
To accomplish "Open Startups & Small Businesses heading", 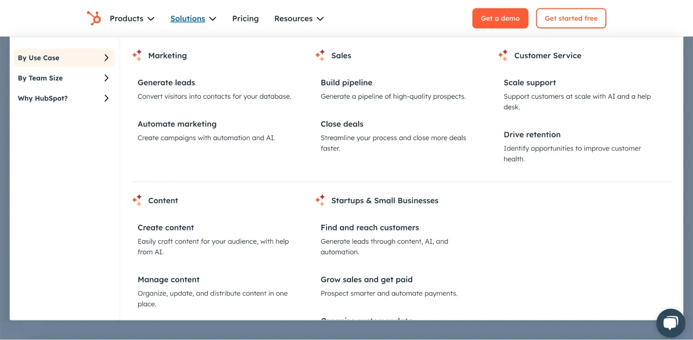I will 385,201.
